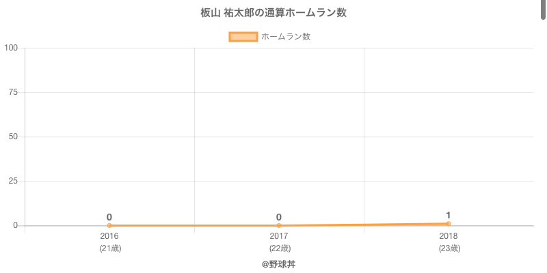The image size is (547, 273).
Task: Select the 2018 x-axis label
Action: click(449, 236)
